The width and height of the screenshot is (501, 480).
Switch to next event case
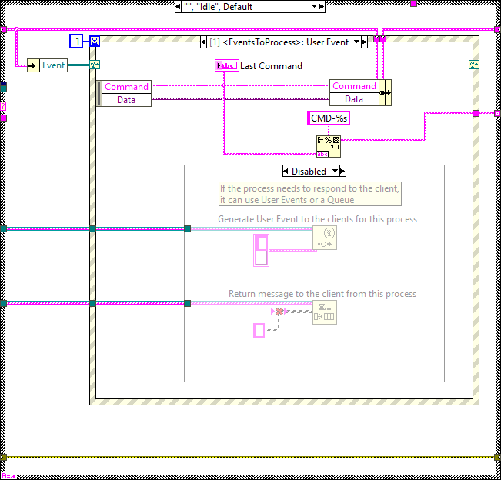tap(364, 42)
